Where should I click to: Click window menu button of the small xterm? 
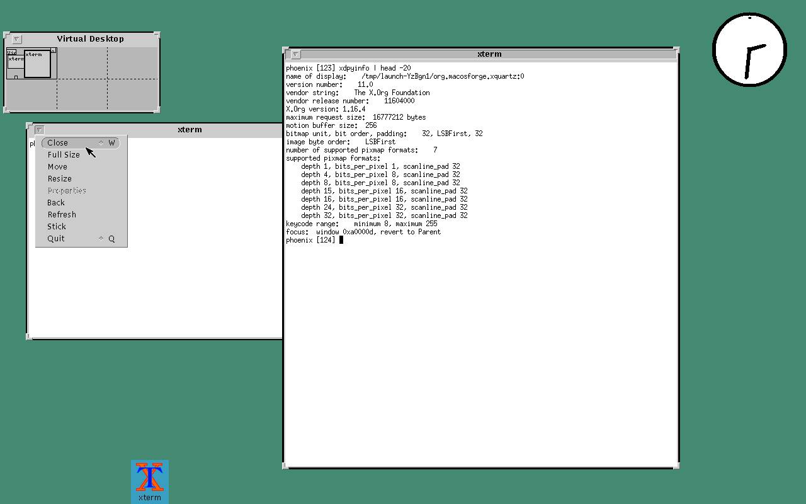click(x=39, y=130)
